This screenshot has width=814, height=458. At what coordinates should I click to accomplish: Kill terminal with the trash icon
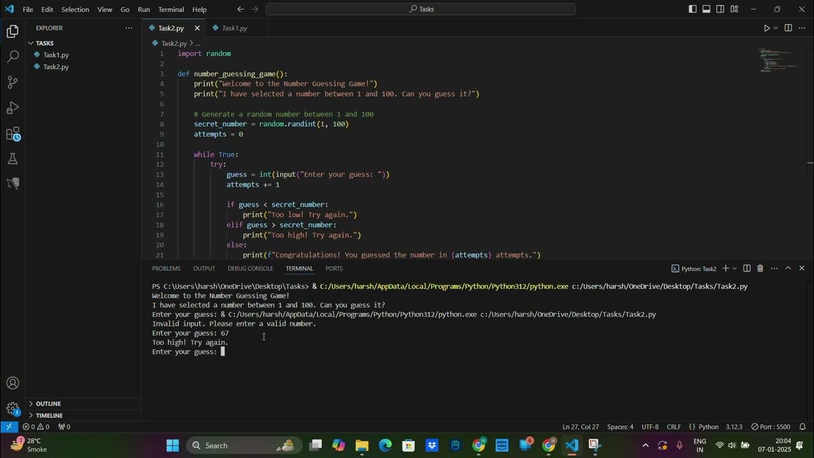pos(760,268)
